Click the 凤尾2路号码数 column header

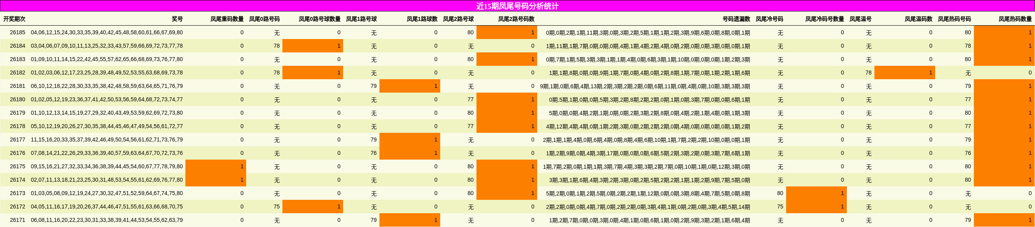516,19
